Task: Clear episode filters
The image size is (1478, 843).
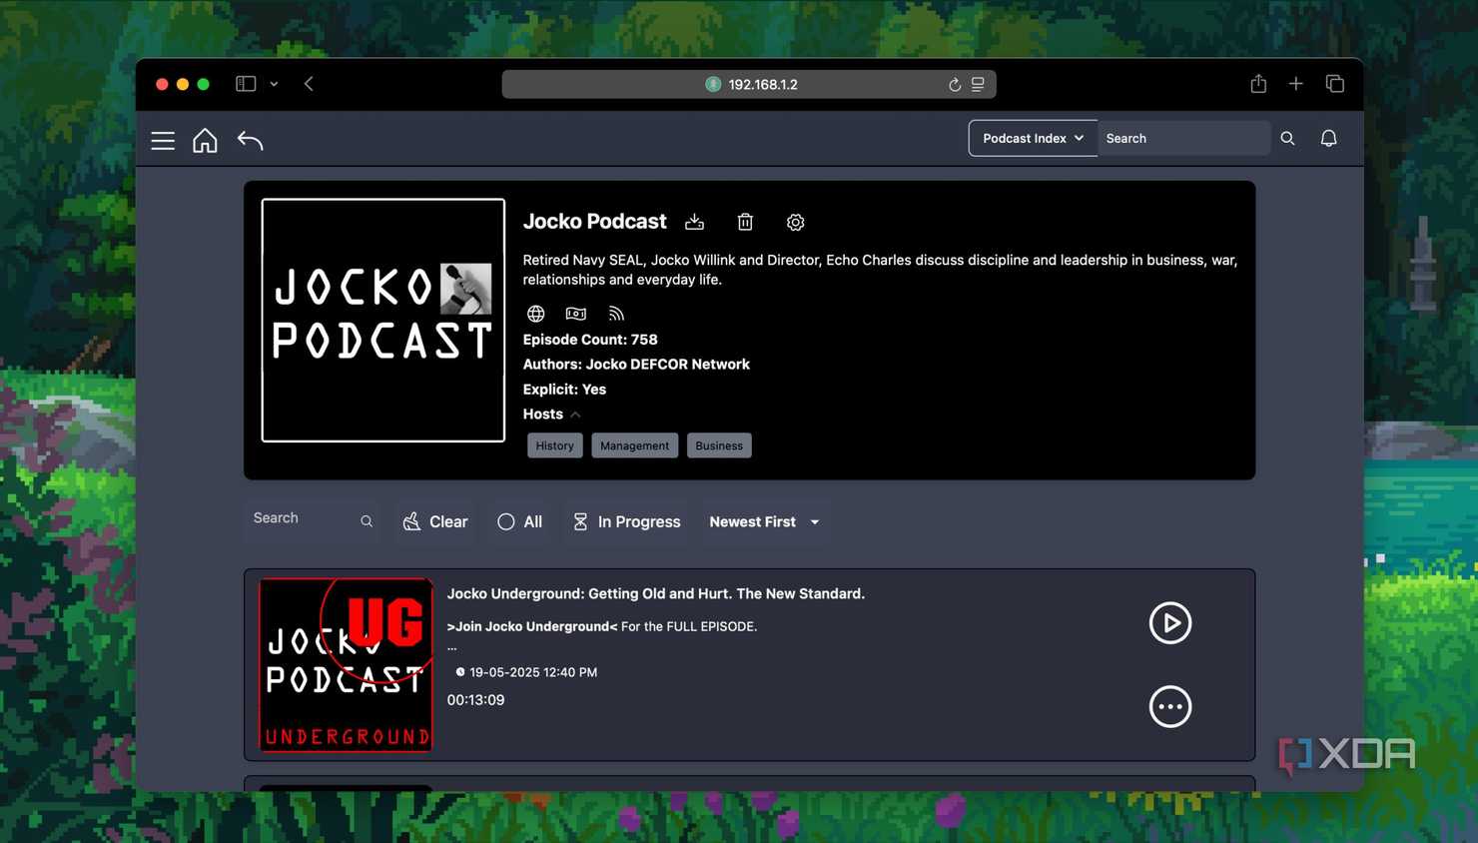Action: pyautogui.click(x=435, y=521)
